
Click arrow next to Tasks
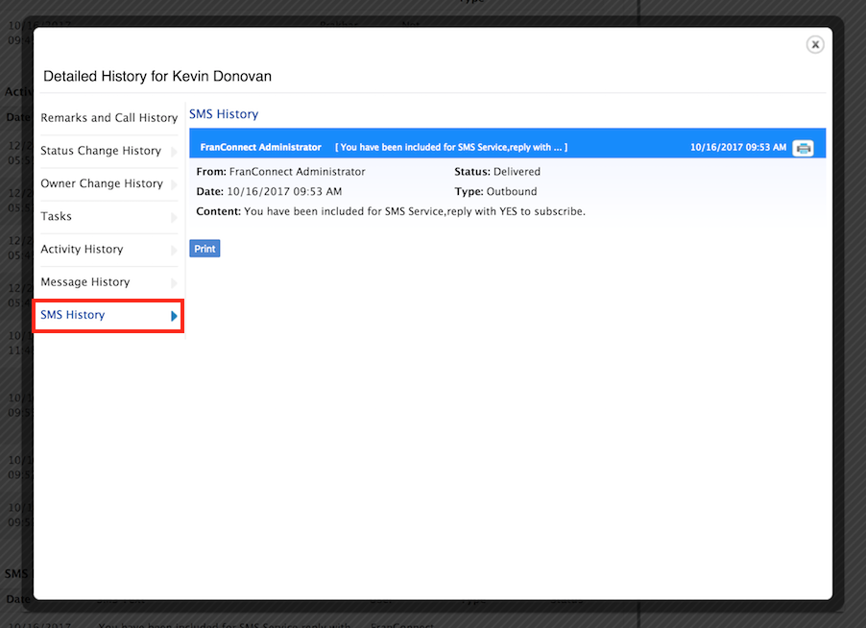point(174,218)
